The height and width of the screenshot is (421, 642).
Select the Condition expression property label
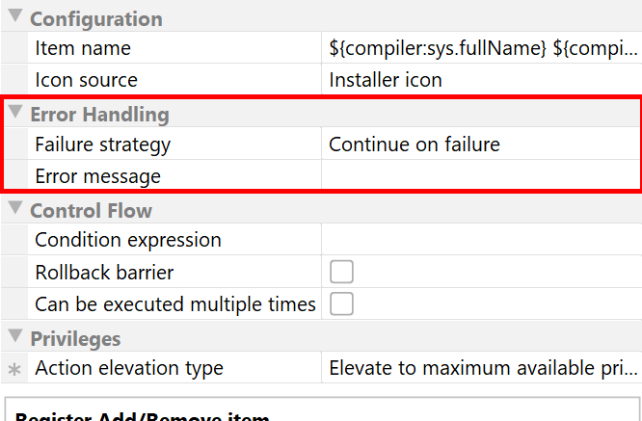click(128, 240)
